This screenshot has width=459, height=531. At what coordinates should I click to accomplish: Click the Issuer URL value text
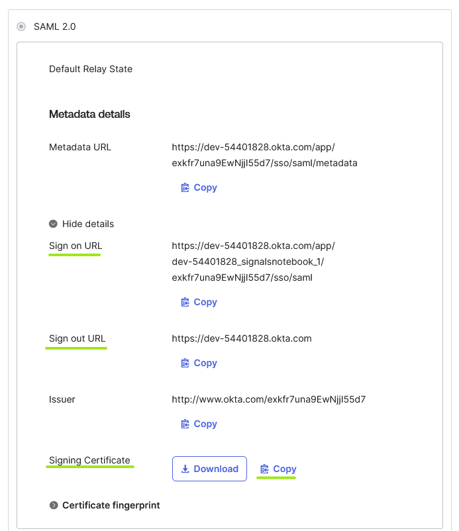tap(269, 400)
